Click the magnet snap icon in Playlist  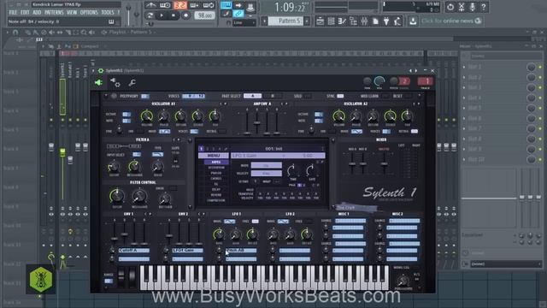pos(15,33)
